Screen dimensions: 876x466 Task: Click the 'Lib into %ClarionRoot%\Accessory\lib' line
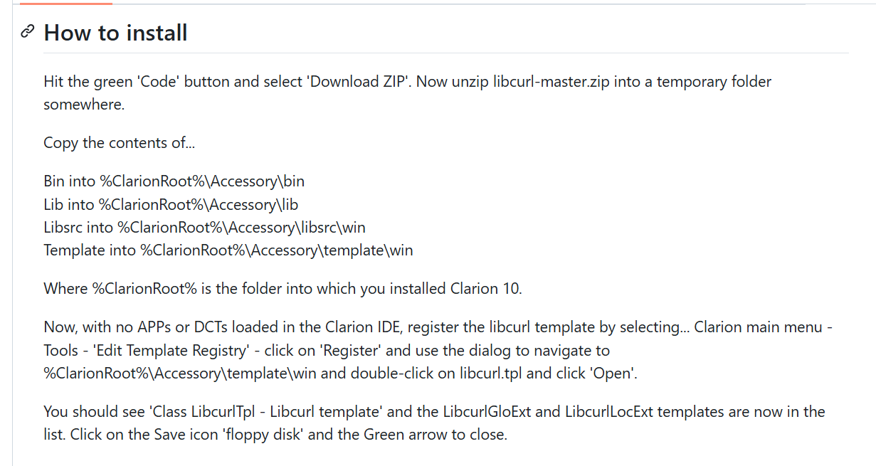[171, 204]
